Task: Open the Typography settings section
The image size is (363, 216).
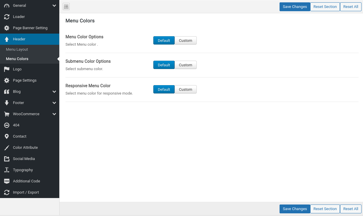Action: click(29, 170)
